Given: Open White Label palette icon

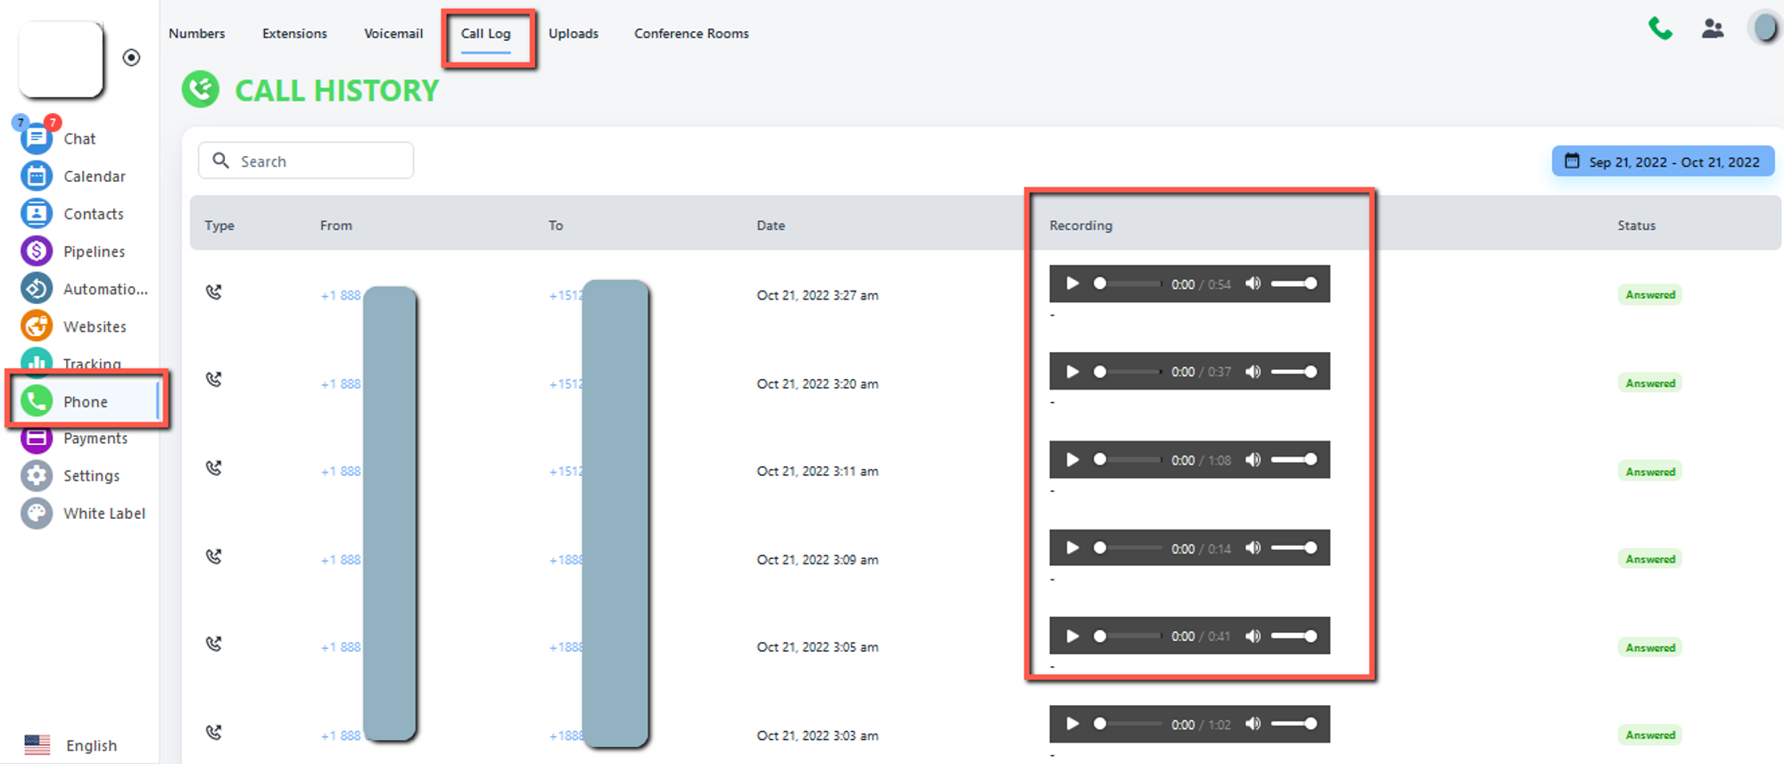Looking at the screenshot, I should pyautogui.click(x=37, y=513).
